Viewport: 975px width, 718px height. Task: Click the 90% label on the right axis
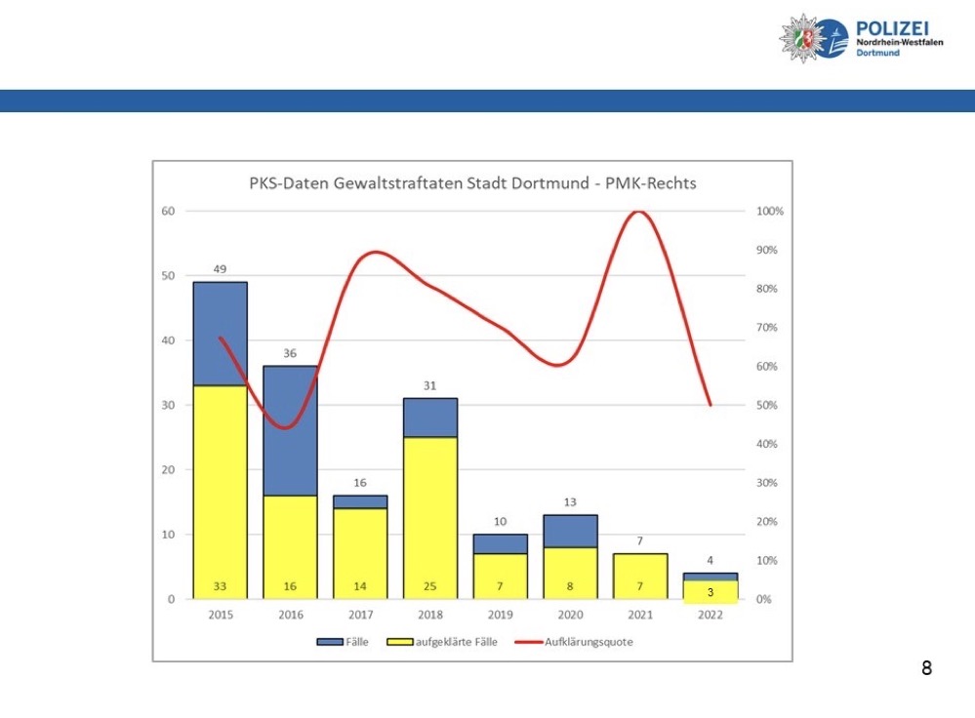click(x=767, y=250)
